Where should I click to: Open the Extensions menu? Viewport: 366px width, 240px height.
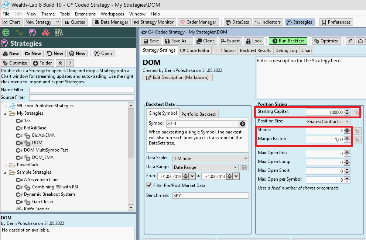pyautogui.click(x=85, y=14)
